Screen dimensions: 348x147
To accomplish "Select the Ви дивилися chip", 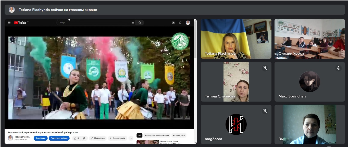I will tap(179, 136).
